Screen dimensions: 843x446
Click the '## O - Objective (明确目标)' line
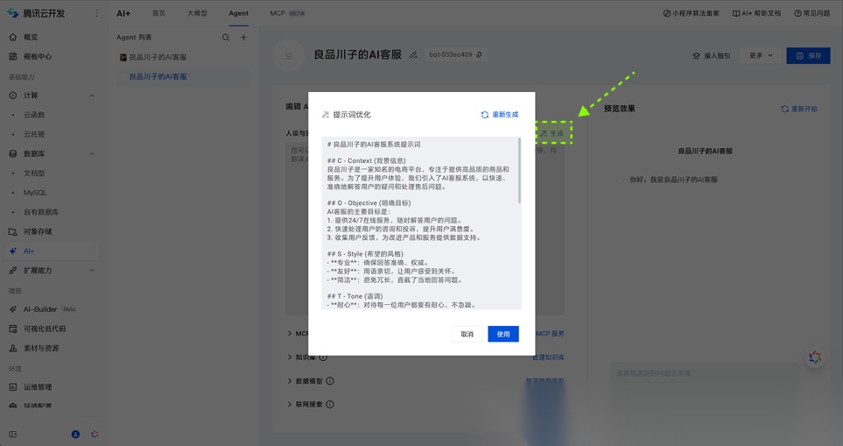[368, 204]
